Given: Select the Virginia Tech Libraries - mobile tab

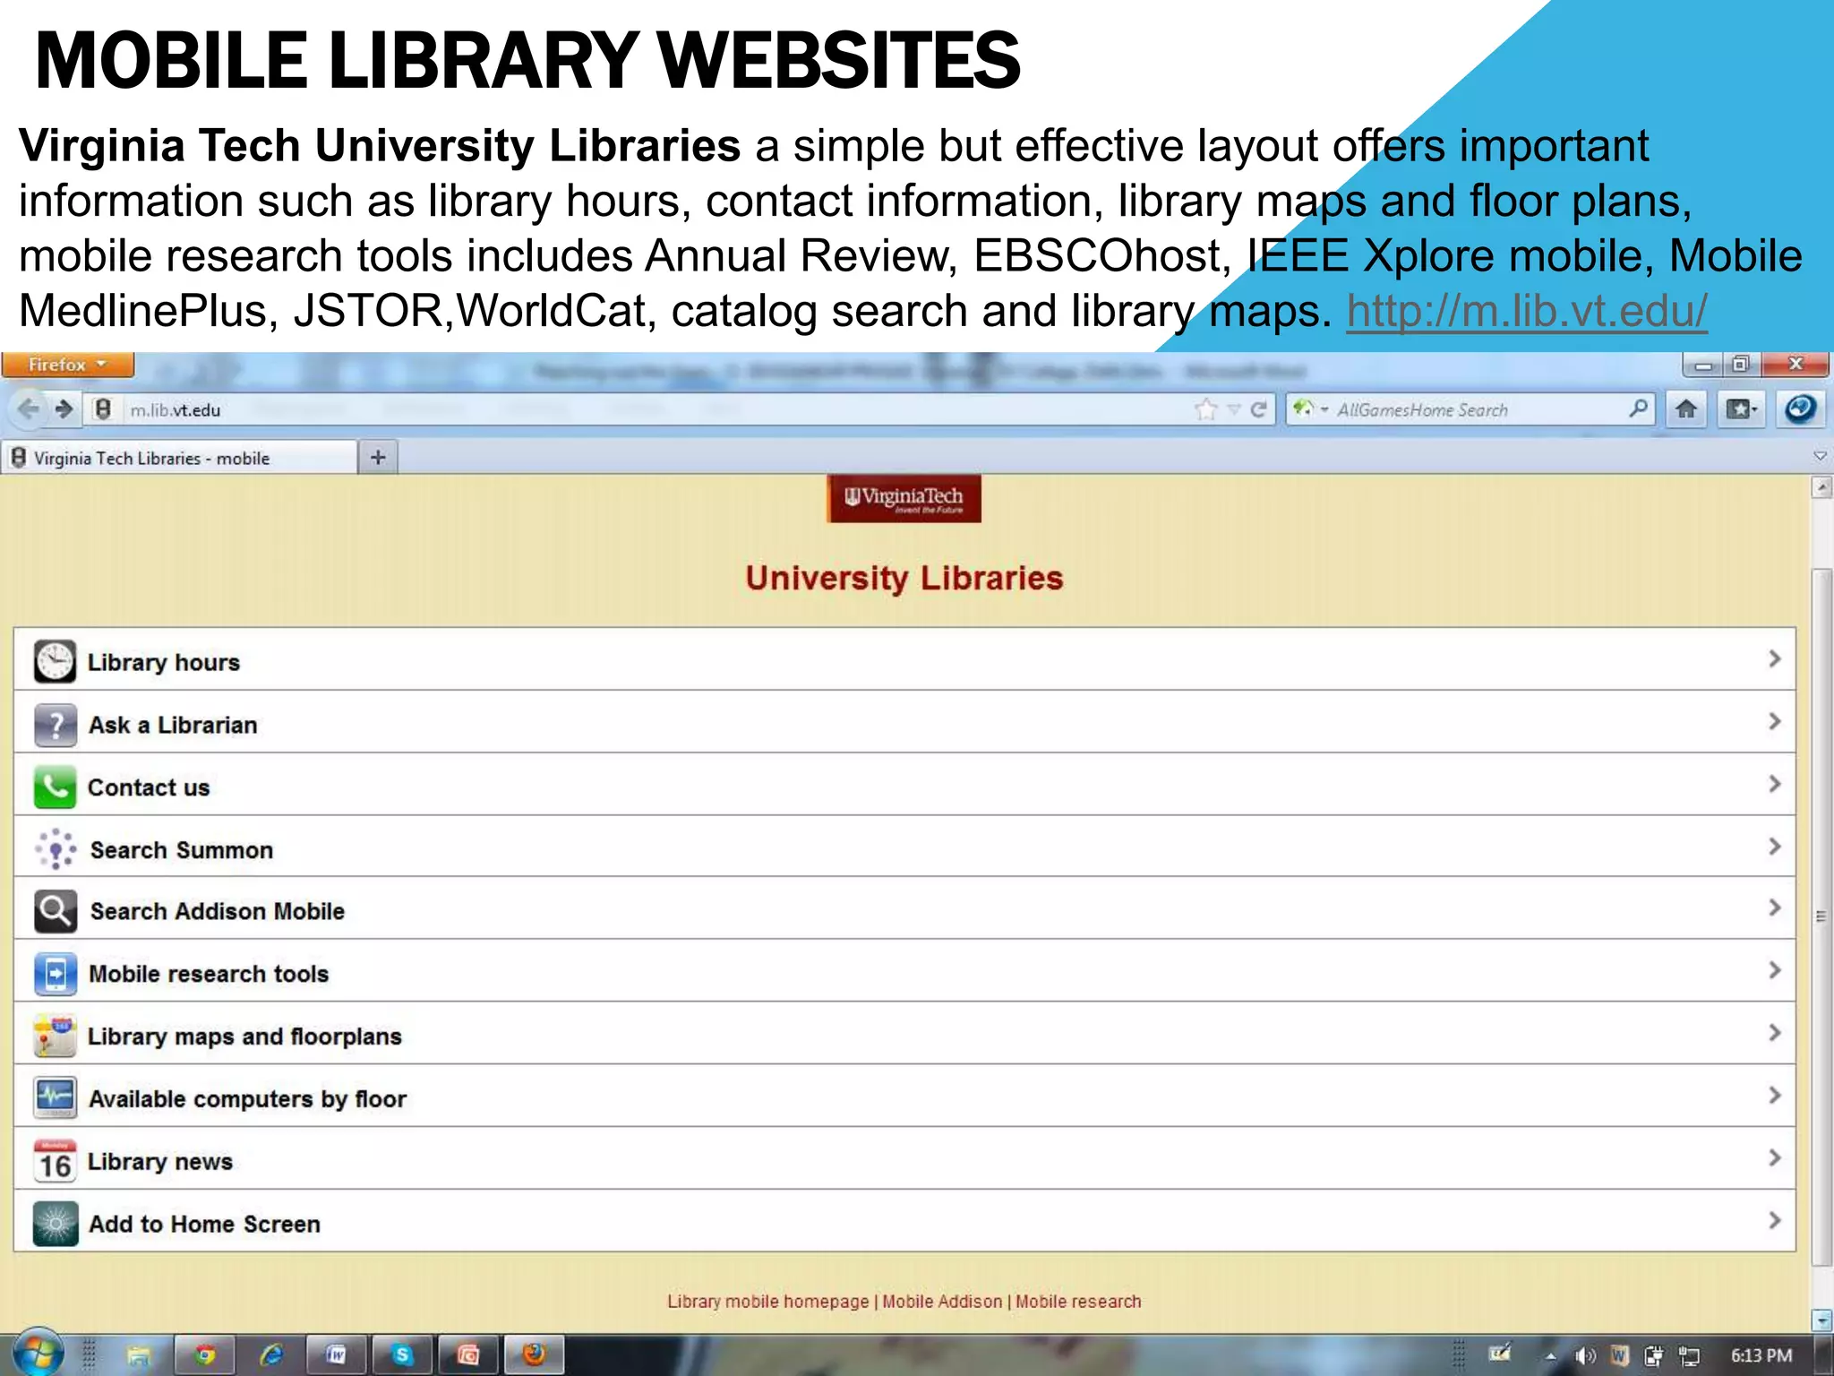Looking at the screenshot, I should point(179,458).
